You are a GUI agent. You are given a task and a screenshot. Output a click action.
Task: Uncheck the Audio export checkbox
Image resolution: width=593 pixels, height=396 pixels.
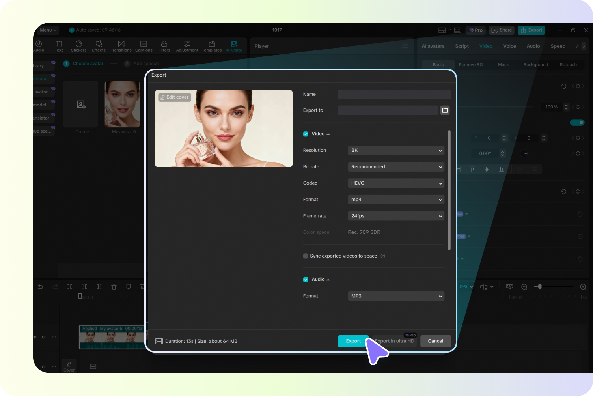[306, 279]
